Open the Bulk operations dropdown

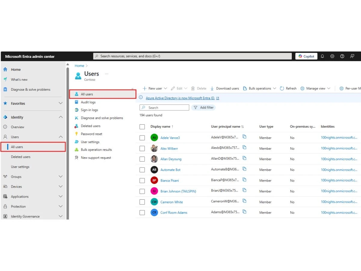260,89
